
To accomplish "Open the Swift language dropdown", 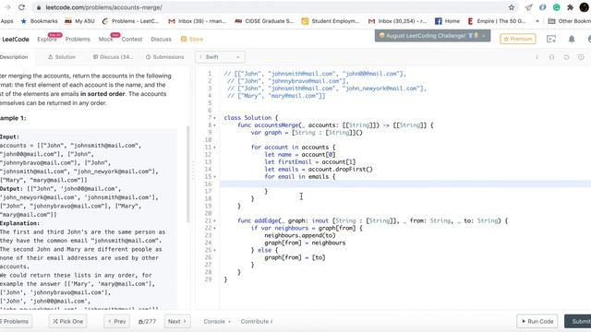I will (220, 57).
